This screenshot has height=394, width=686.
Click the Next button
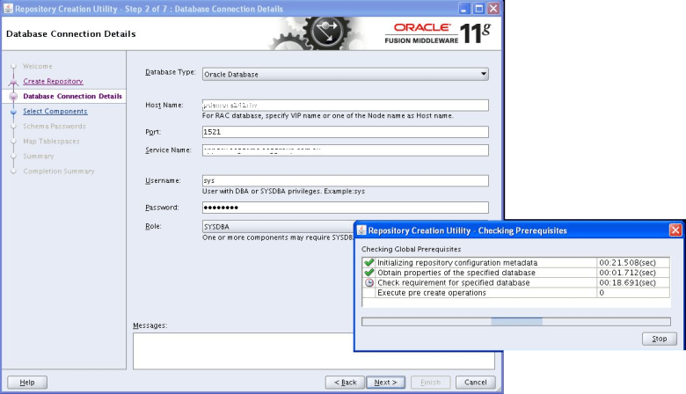tap(385, 382)
